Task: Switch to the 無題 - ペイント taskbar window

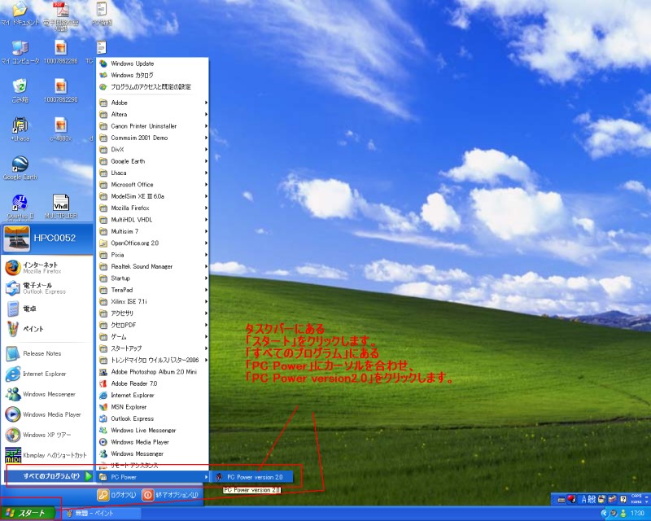Action: 102,514
